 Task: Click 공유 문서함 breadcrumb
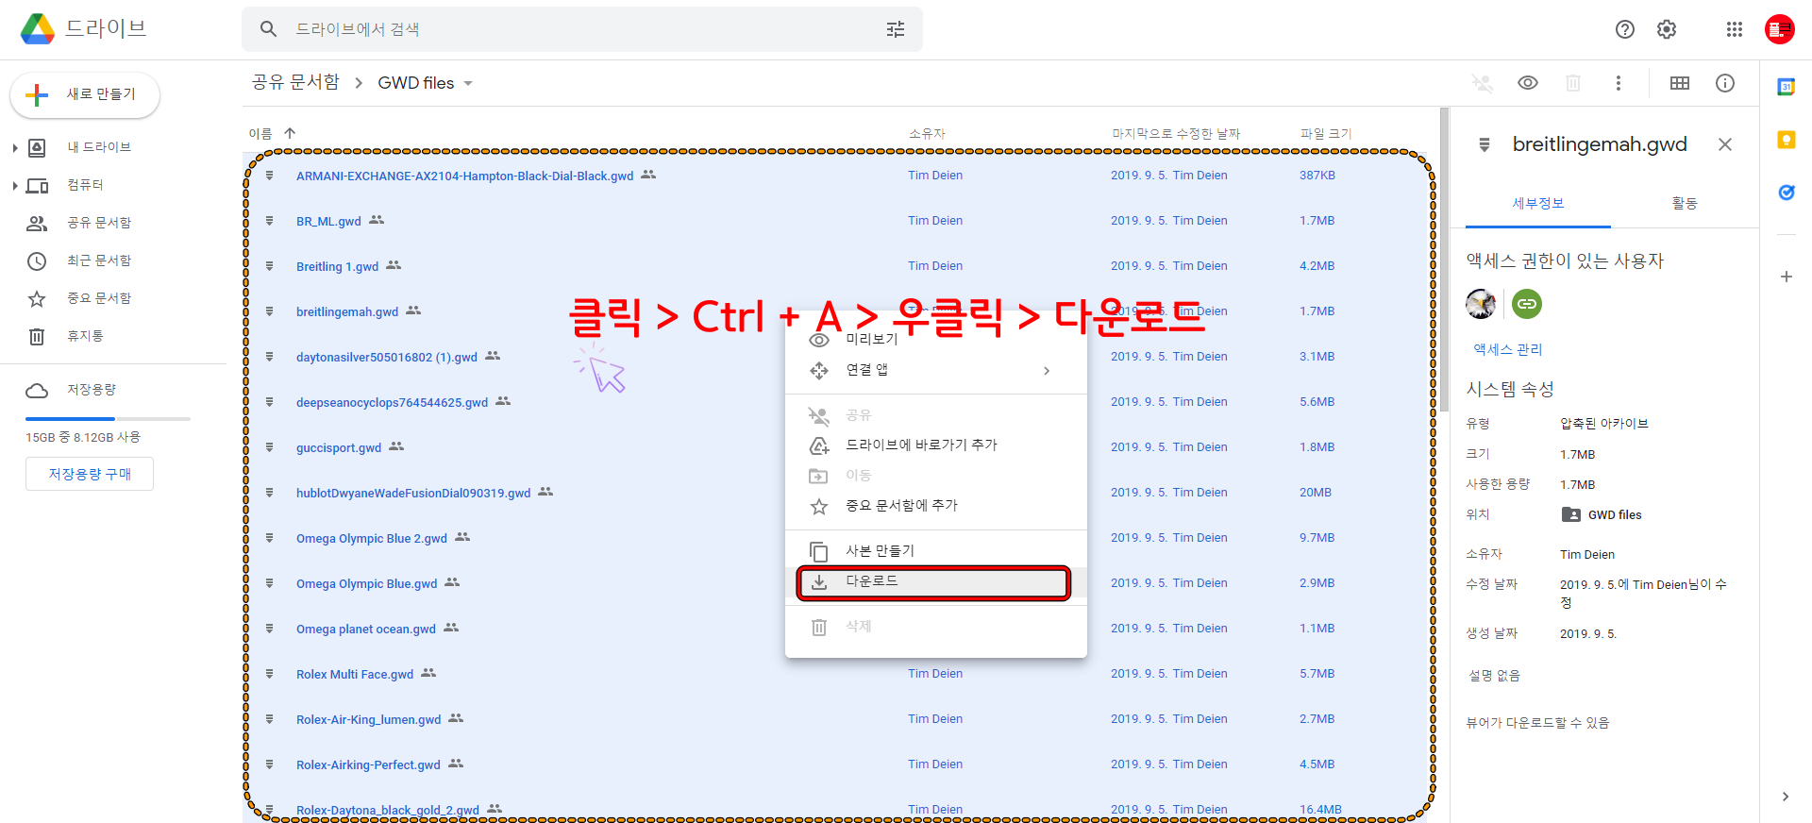295,83
